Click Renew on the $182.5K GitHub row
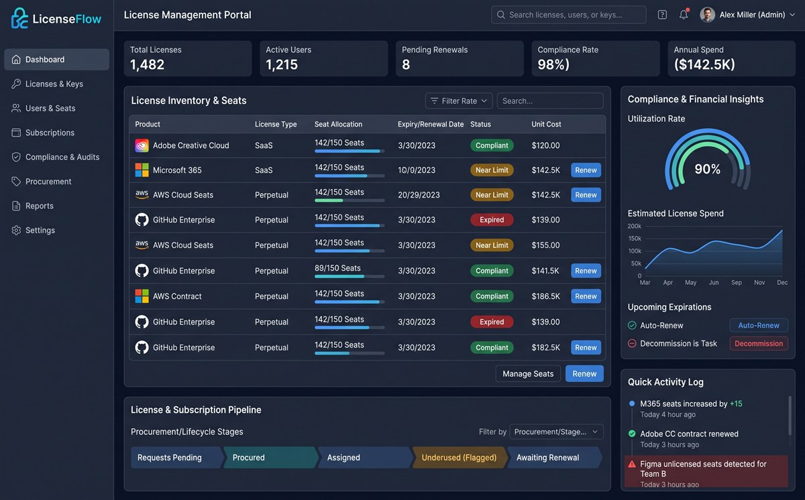The width and height of the screenshot is (805, 500). tap(586, 347)
